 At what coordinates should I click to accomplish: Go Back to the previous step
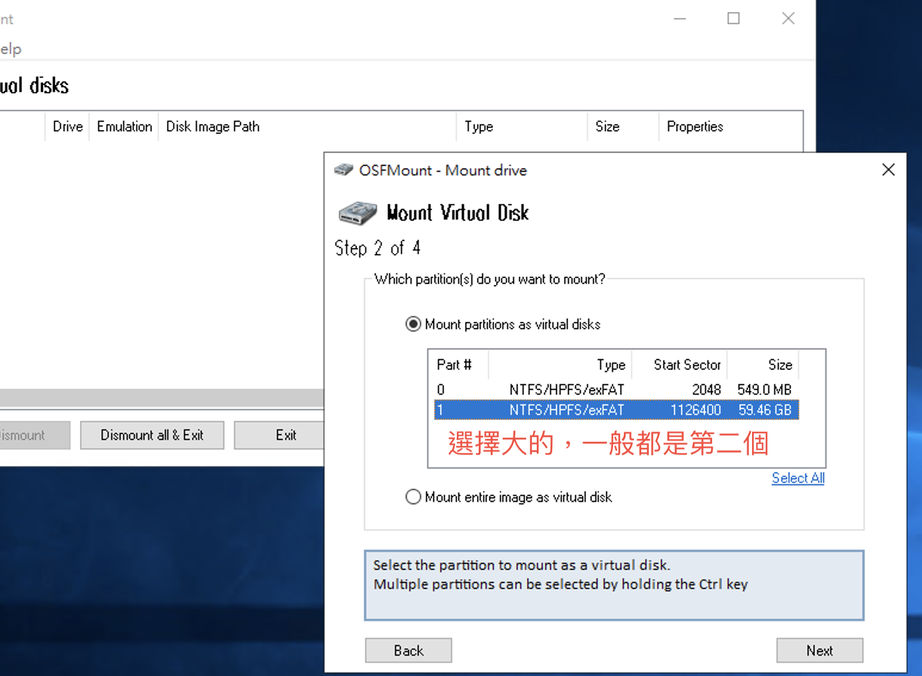click(409, 650)
